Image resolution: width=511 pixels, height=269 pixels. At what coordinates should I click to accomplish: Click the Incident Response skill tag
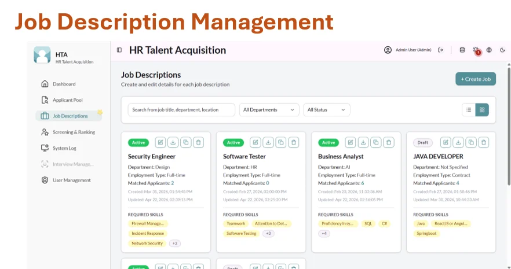148,234
